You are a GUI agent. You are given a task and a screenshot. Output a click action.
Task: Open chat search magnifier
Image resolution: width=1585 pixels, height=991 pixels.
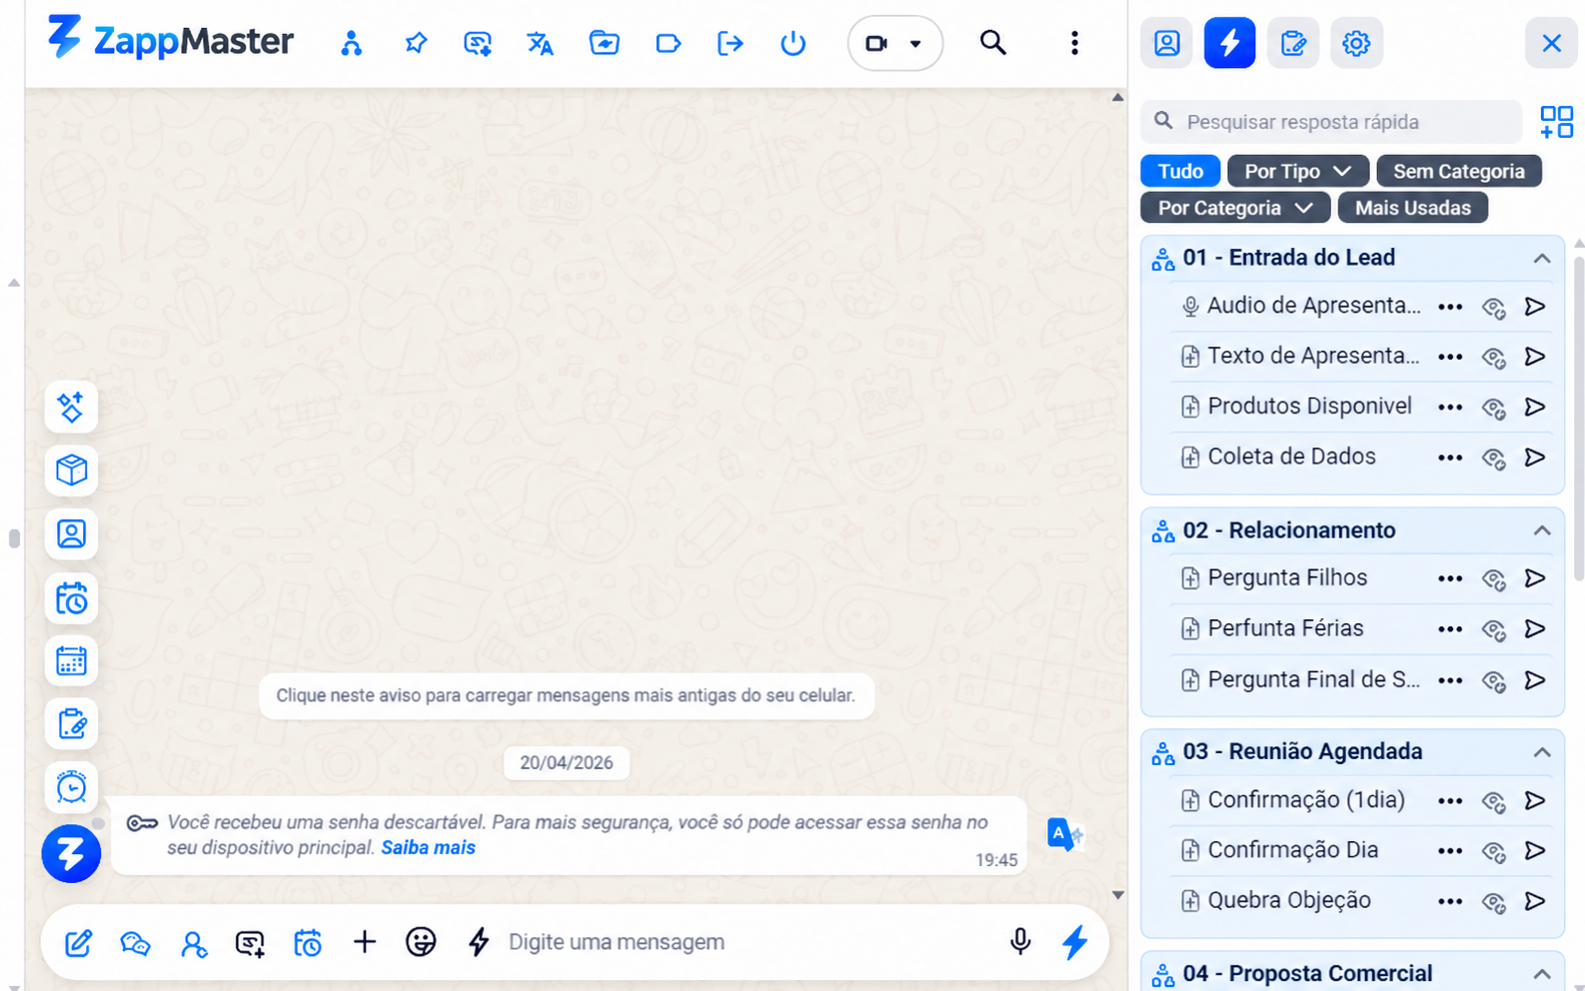coord(992,43)
